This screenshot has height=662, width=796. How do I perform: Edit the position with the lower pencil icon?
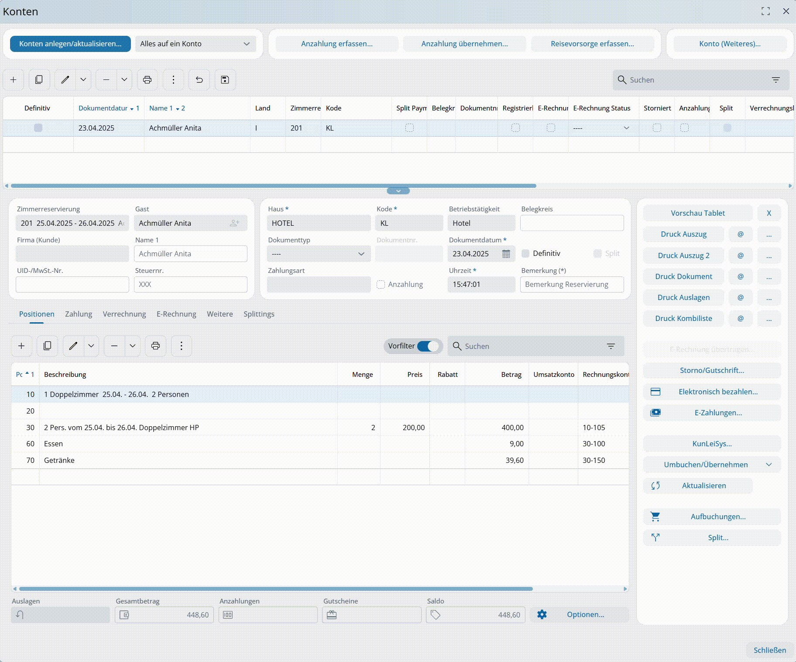pos(73,346)
